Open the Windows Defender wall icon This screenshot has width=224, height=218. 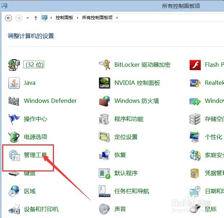14,101
